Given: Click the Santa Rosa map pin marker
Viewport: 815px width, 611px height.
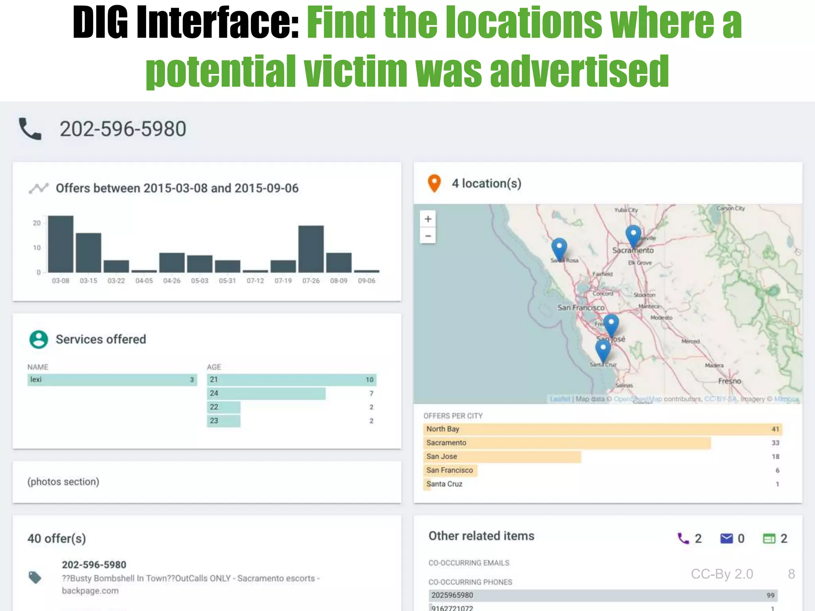Looking at the screenshot, I should coord(559,248).
